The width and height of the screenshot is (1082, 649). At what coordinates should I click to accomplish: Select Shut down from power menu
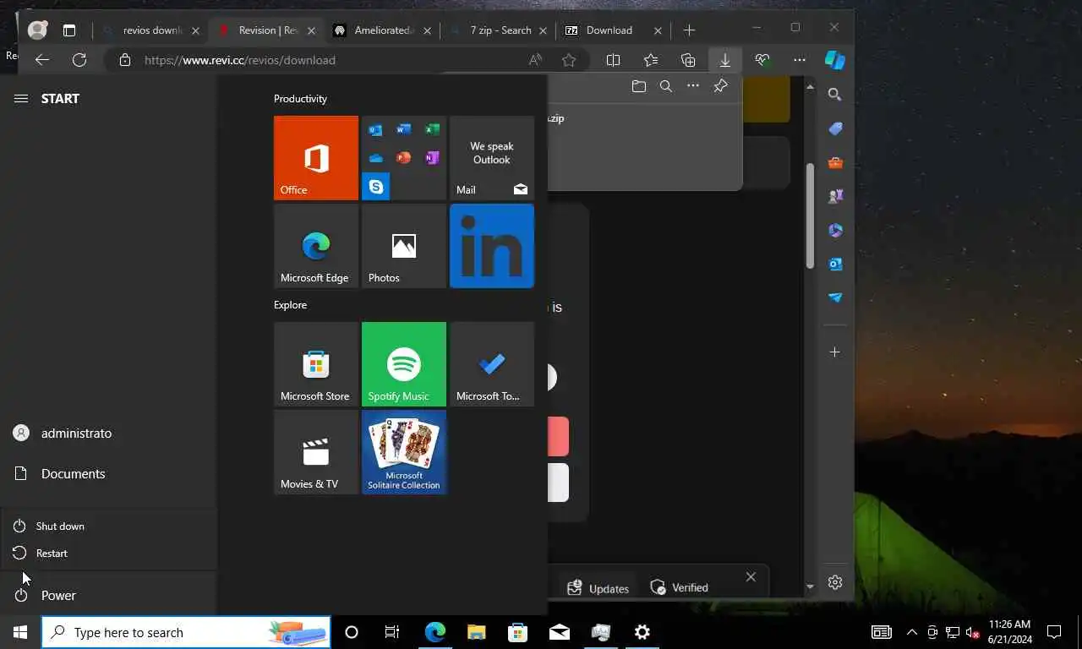click(x=108, y=526)
